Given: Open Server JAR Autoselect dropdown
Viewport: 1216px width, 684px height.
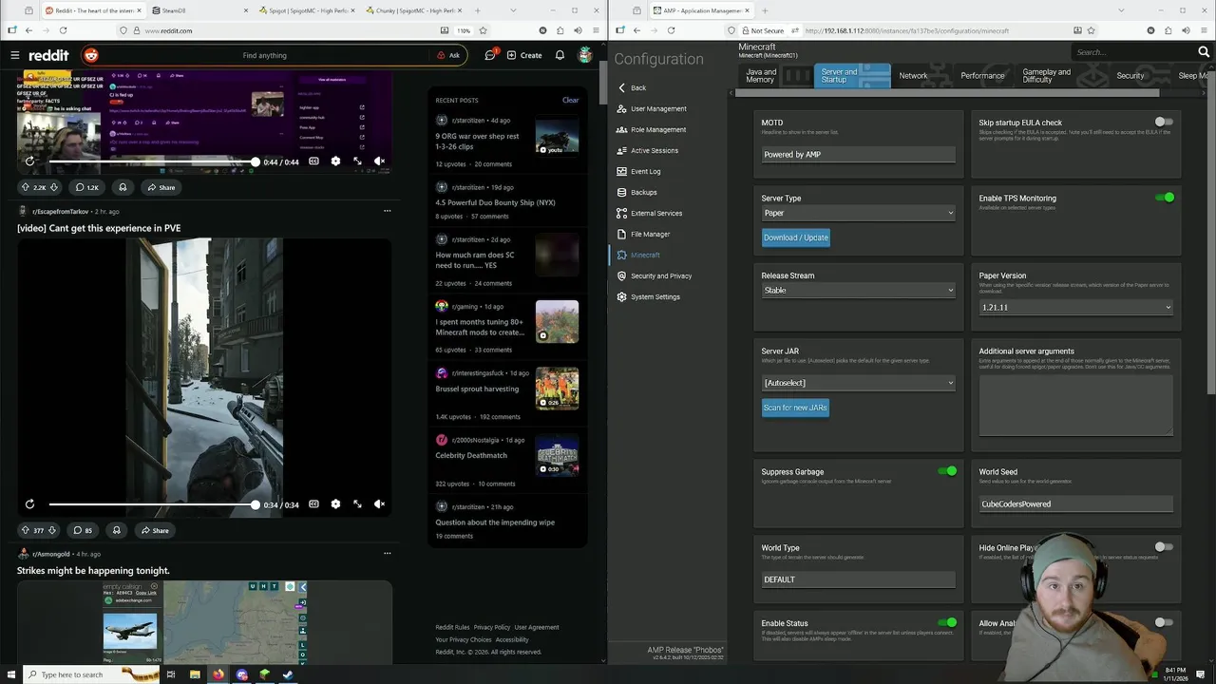Looking at the screenshot, I should tap(858, 383).
